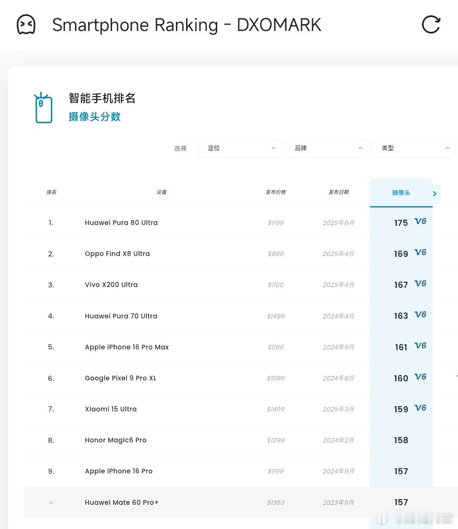Reload the page with the refresh icon
This screenshot has width=458, height=529.
[431, 25]
